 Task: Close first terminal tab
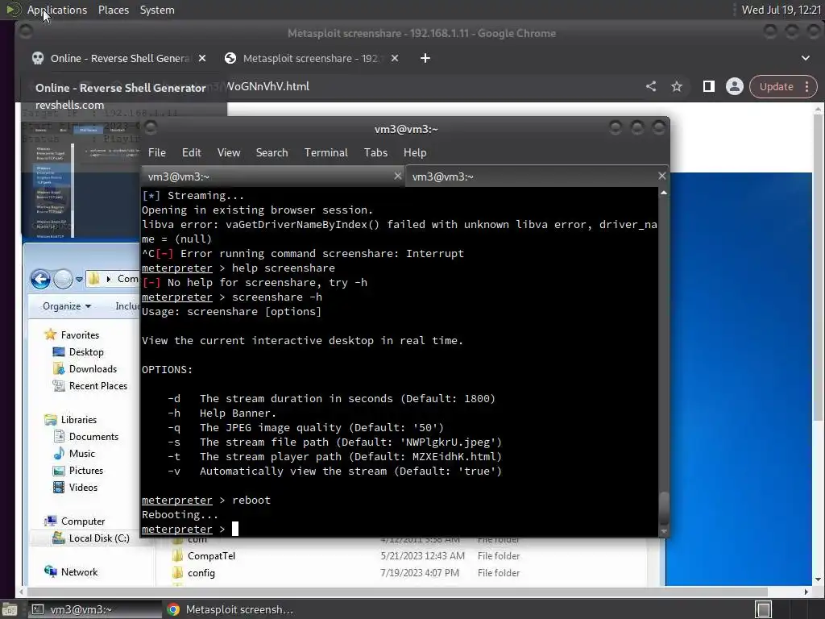click(398, 176)
